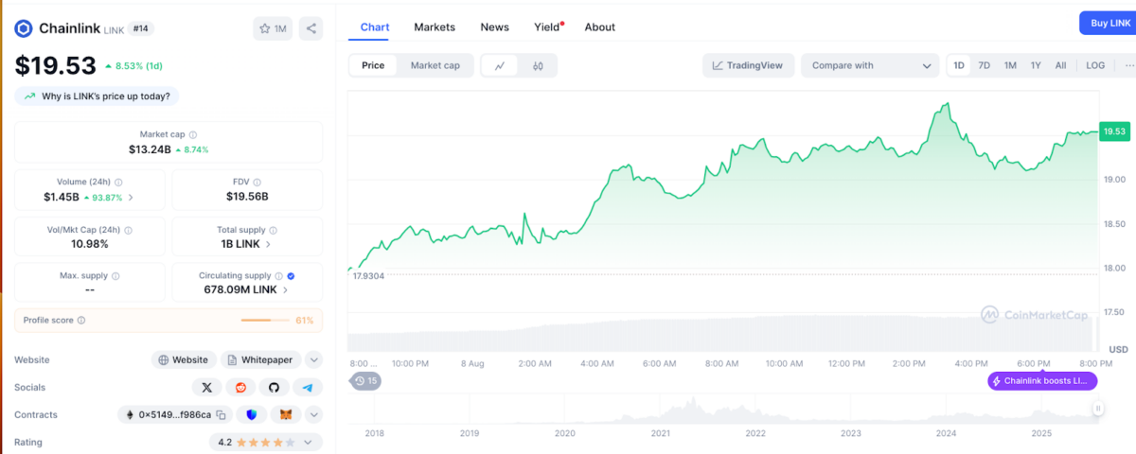Click the 19.53 current price label on chart
This screenshot has height=454, width=1136.
[x=1114, y=131]
